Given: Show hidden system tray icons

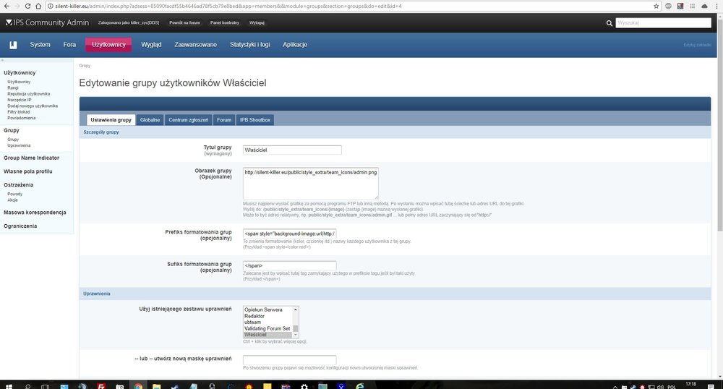Looking at the screenshot, I should click(x=615, y=387).
